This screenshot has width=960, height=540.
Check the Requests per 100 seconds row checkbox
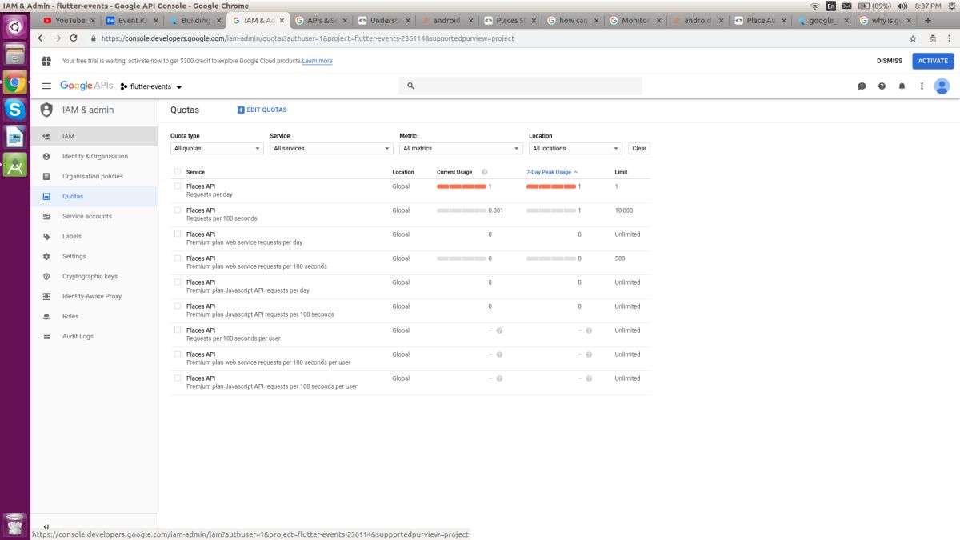click(178, 210)
